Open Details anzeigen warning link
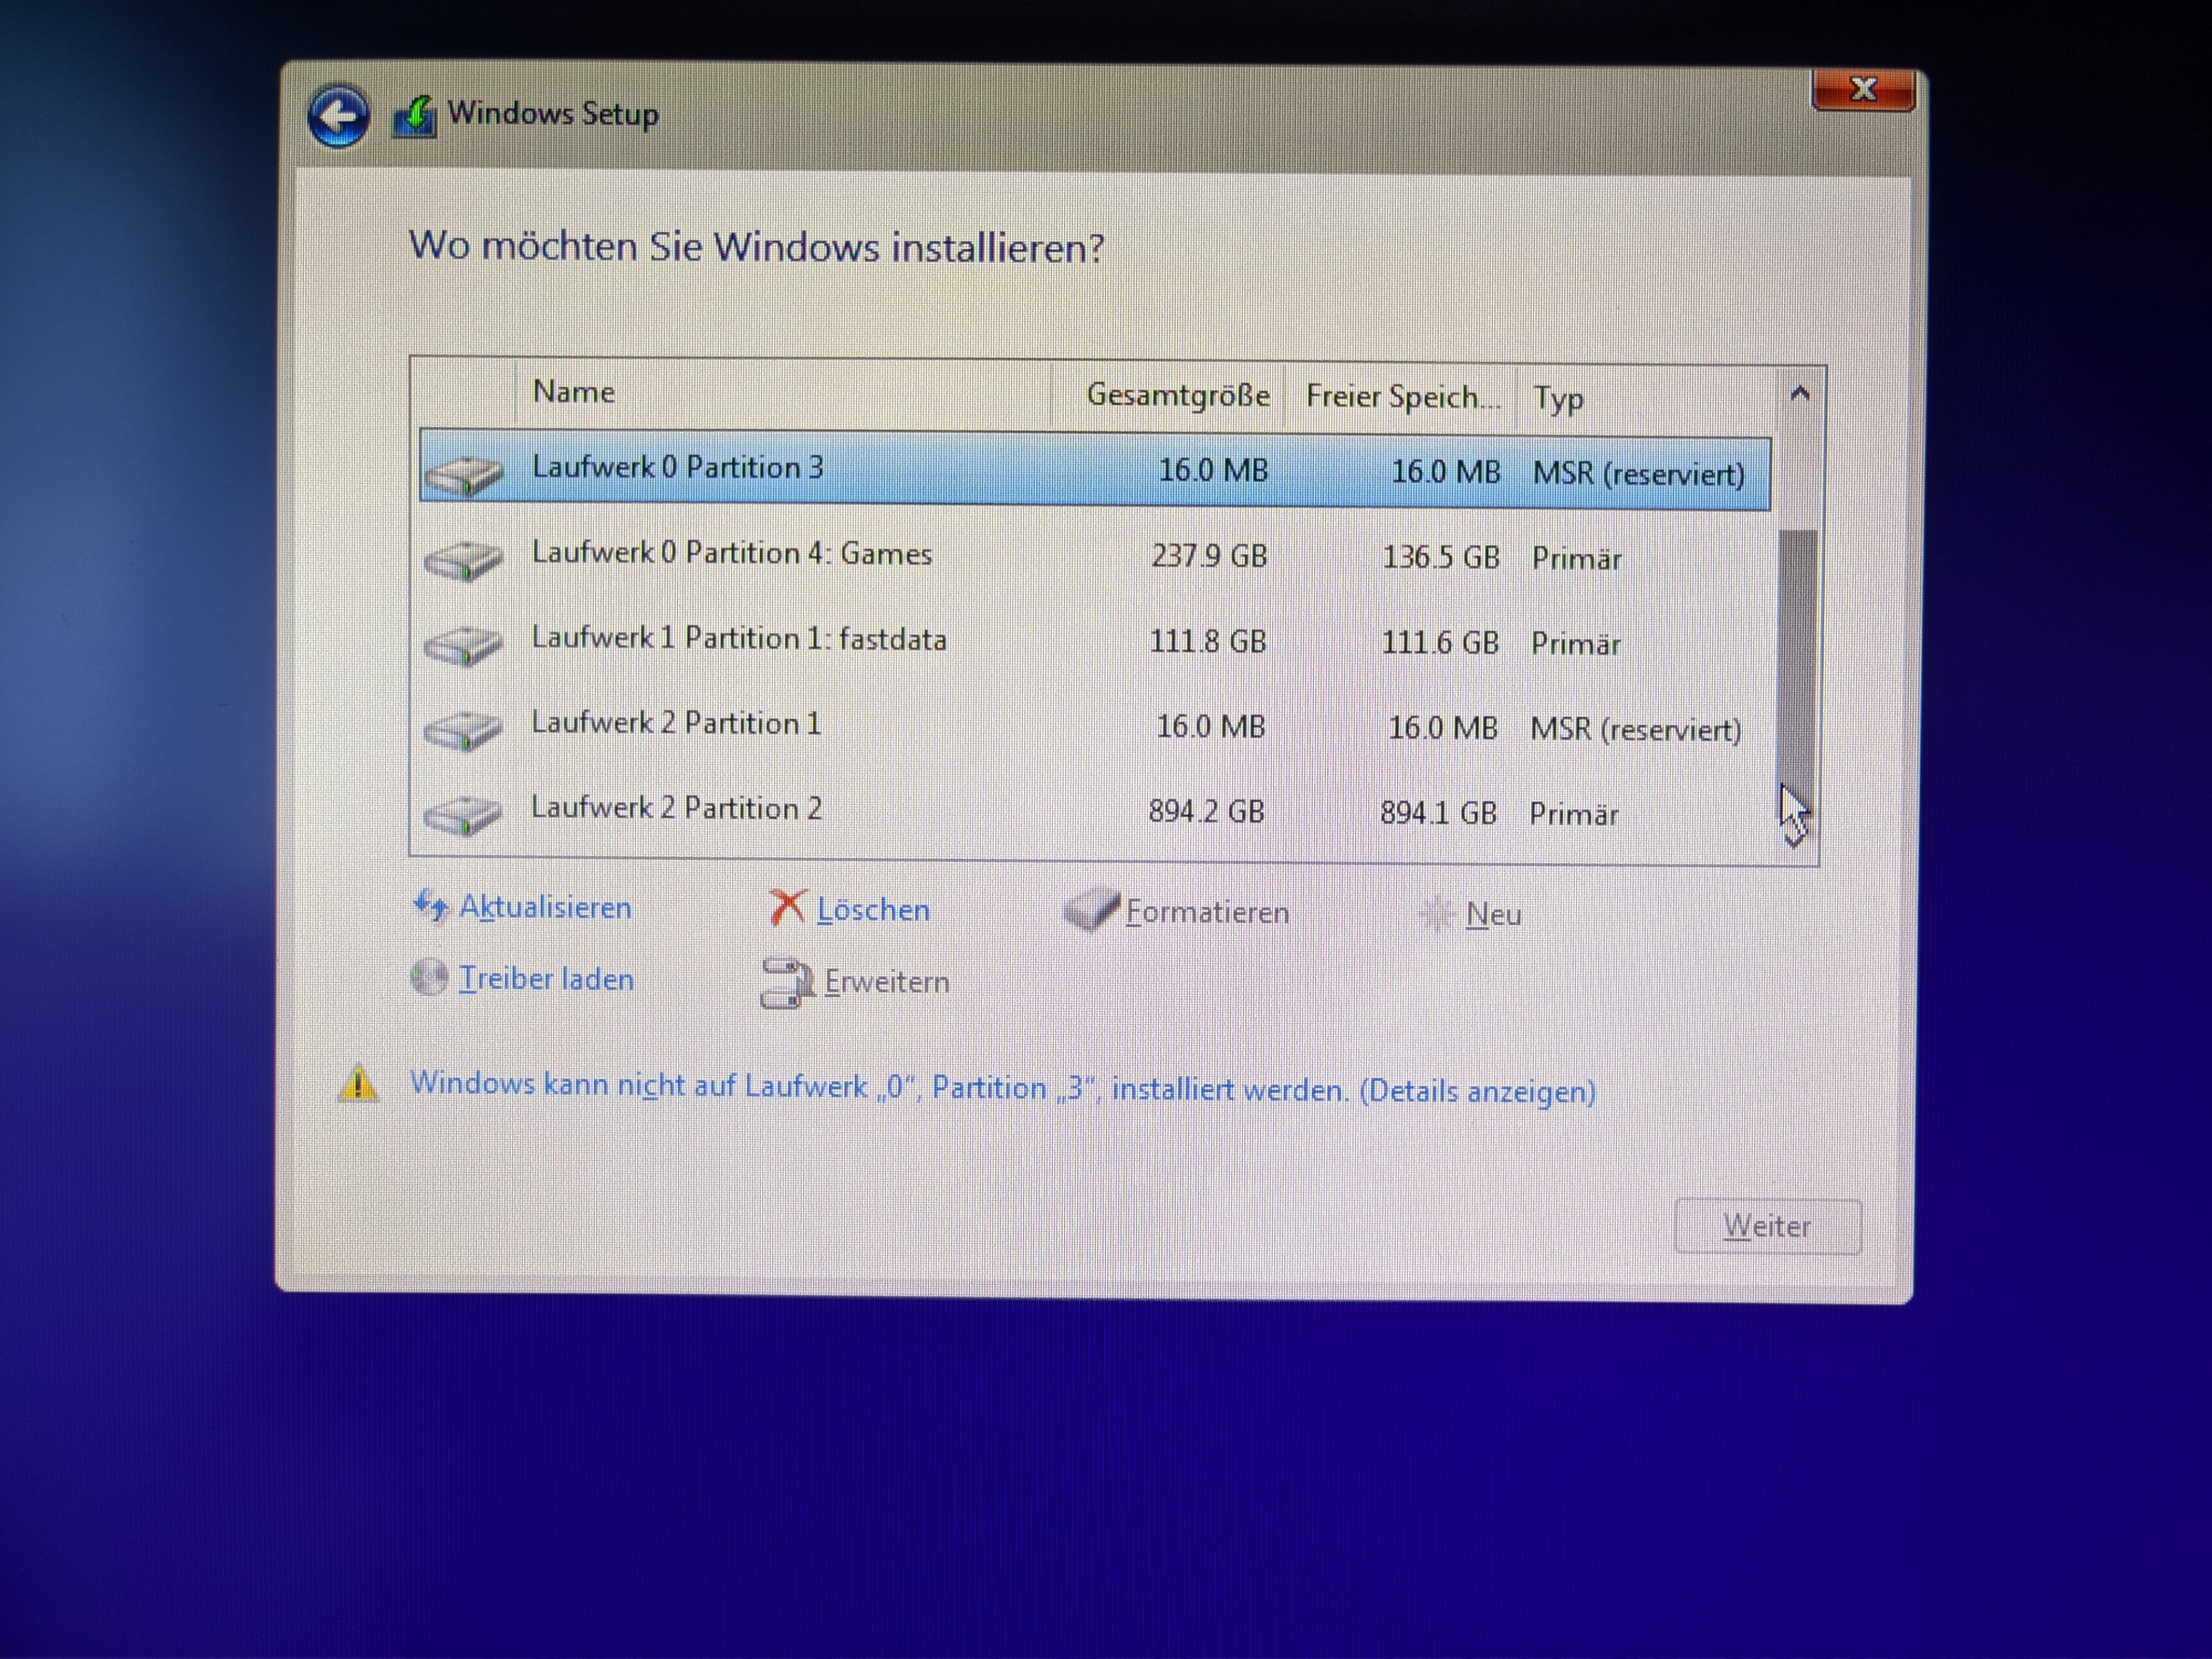 [x=1477, y=1091]
